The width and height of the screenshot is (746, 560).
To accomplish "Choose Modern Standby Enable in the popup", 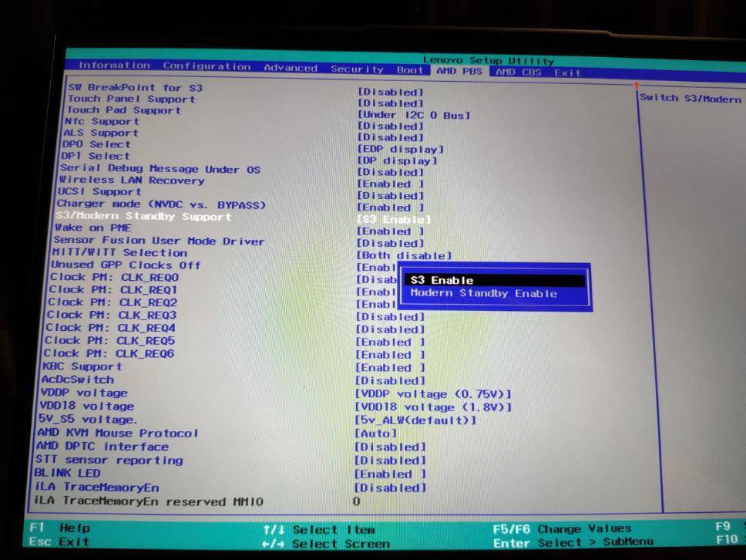I will click(483, 293).
